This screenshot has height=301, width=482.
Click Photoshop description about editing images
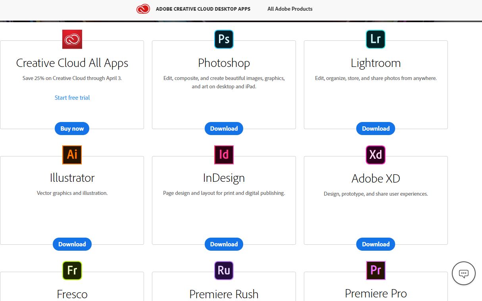point(224,82)
